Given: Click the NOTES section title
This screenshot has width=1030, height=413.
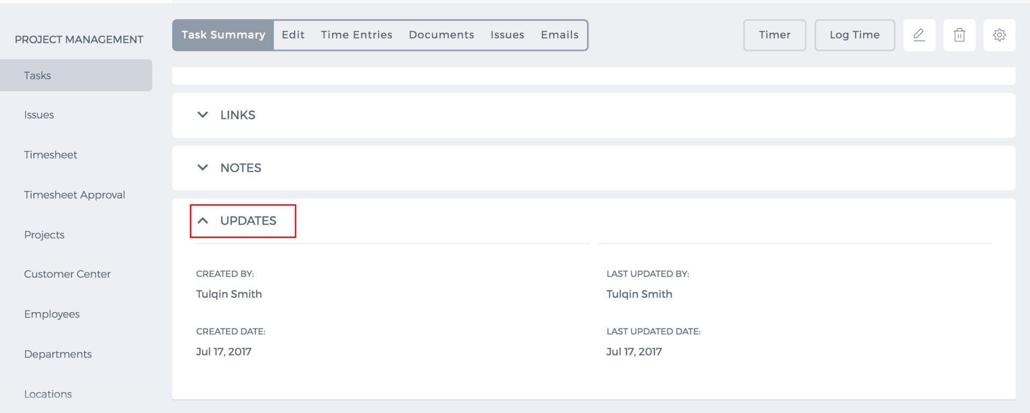Looking at the screenshot, I should coord(241,168).
